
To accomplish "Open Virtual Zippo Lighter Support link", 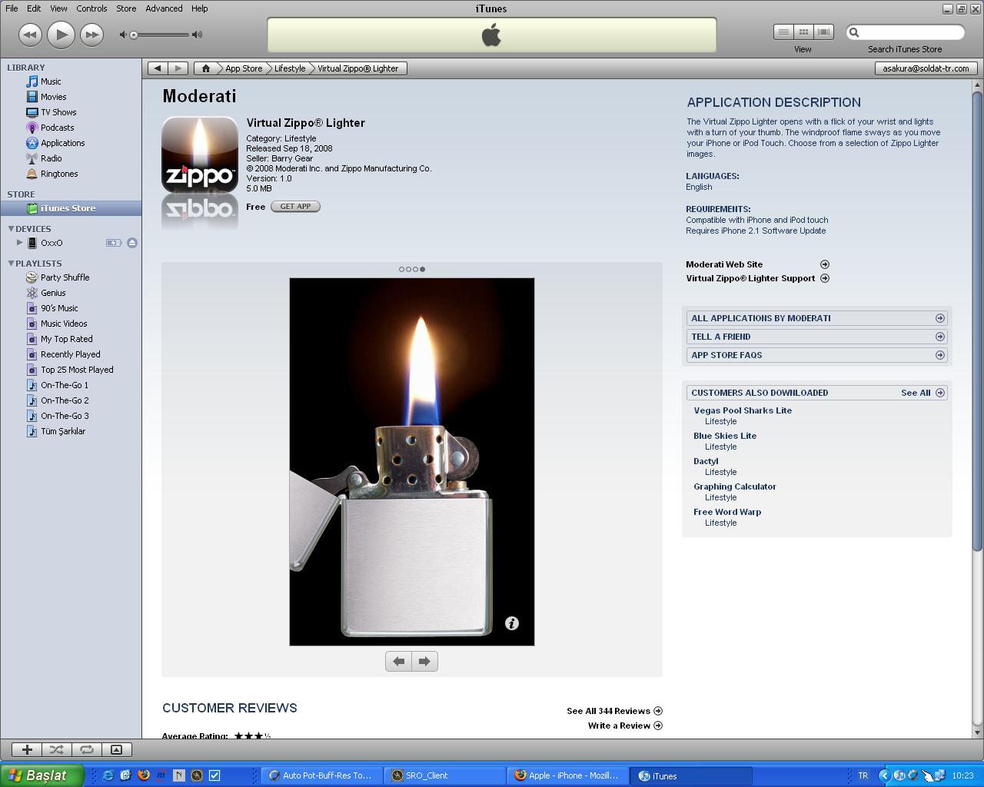I will pos(757,278).
